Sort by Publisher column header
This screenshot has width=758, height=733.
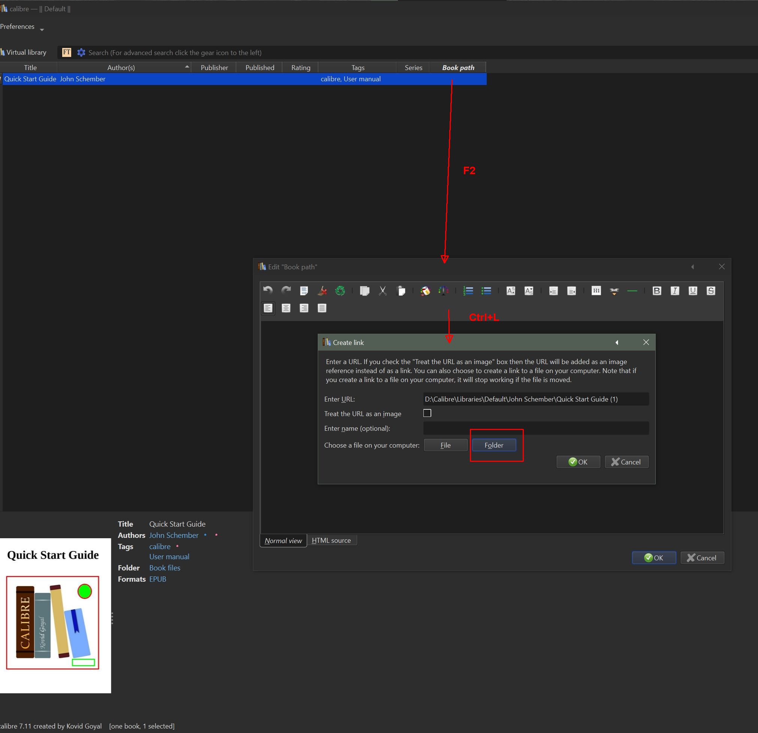214,67
